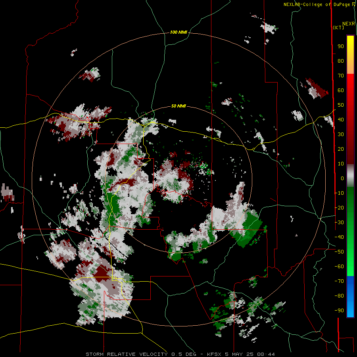Select the -40 knot scale label
Viewport: 357px width, 357px height.
(339, 237)
